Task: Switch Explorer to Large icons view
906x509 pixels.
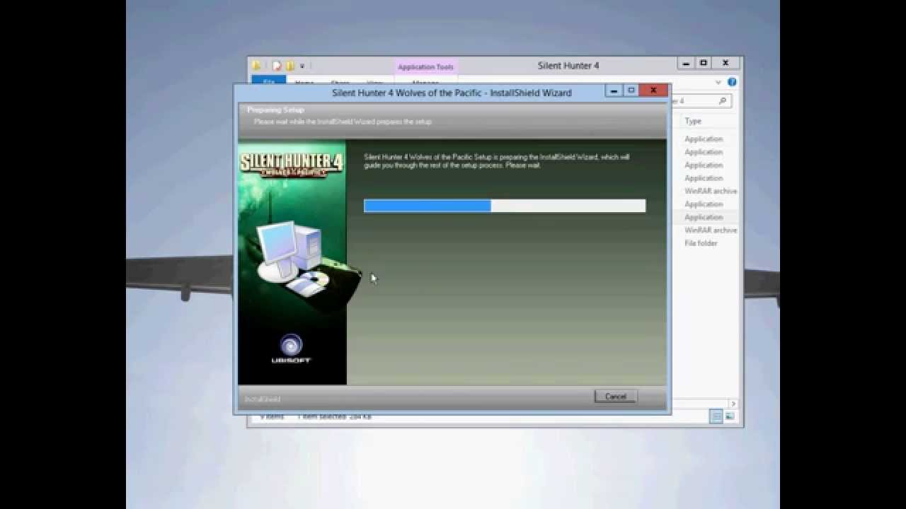Action: [730, 417]
